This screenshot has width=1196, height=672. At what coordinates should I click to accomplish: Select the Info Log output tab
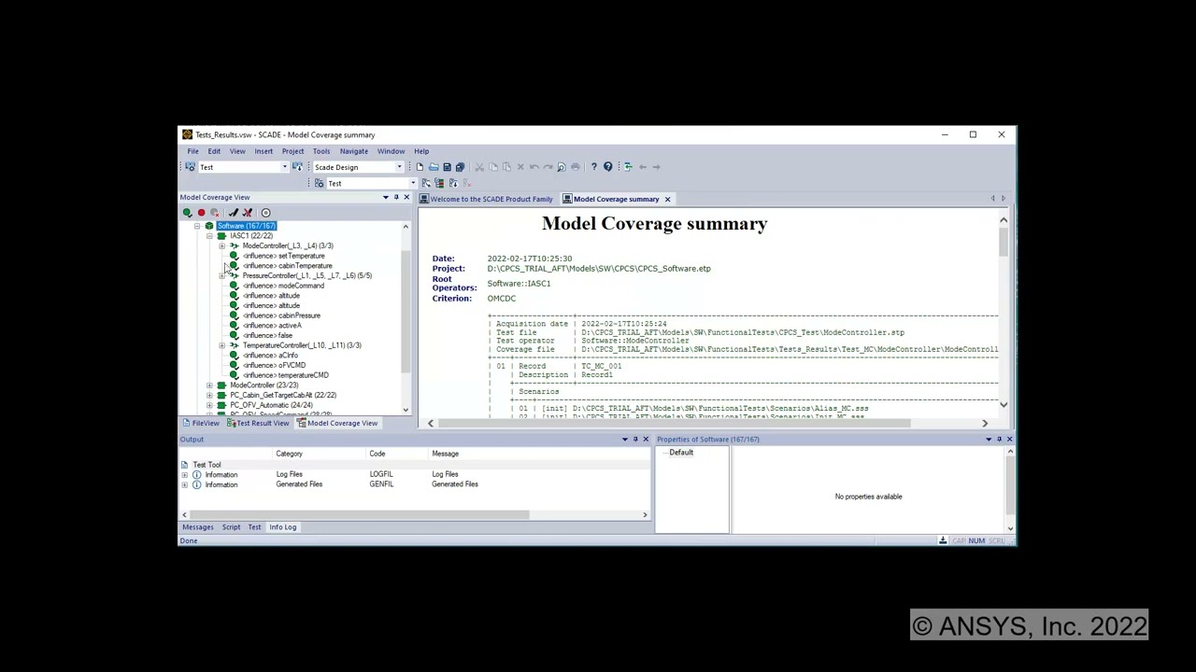point(282,527)
